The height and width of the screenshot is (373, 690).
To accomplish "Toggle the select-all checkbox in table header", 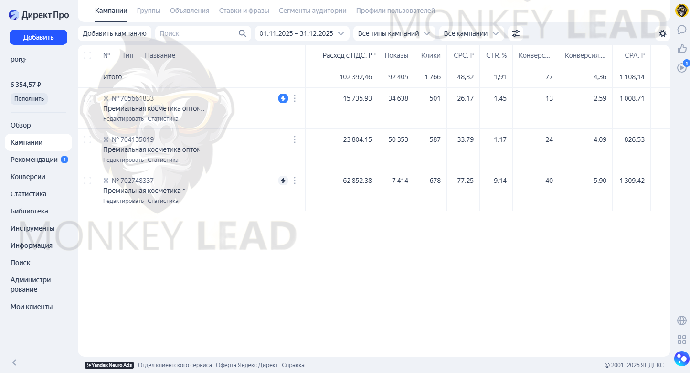I will 87,55.
